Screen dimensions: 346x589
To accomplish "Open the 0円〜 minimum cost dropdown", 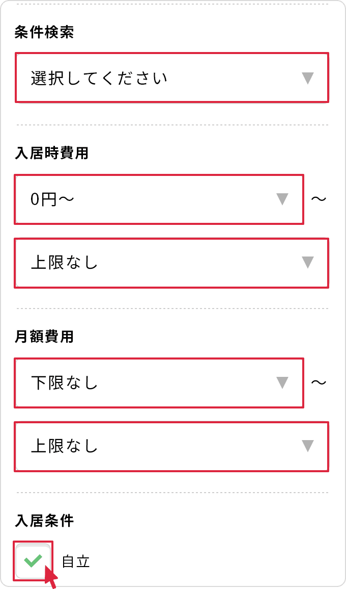I will 159,199.
